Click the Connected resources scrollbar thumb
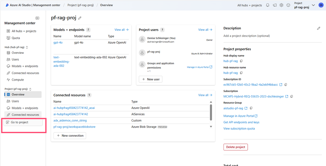The image size is (326, 166). (x=211, y=113)
